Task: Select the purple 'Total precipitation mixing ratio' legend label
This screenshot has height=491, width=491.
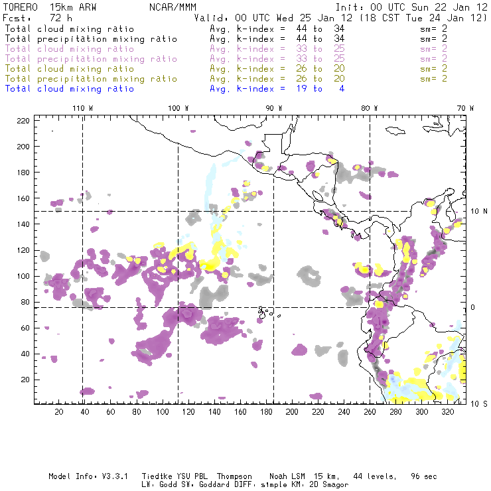Action: coord(91,59)
